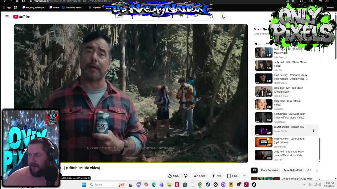Open the browser home page

point(23,1)
